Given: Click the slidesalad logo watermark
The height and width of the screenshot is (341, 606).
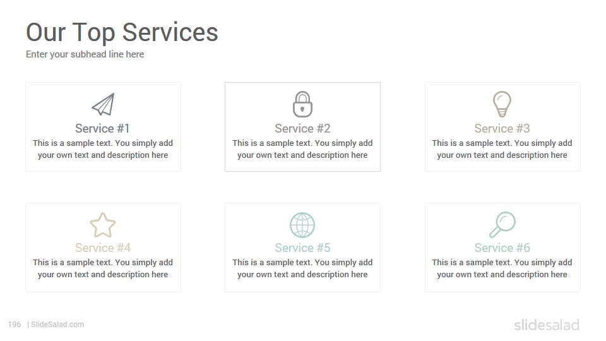Looking at the screenshot, I should coord(547,325).
